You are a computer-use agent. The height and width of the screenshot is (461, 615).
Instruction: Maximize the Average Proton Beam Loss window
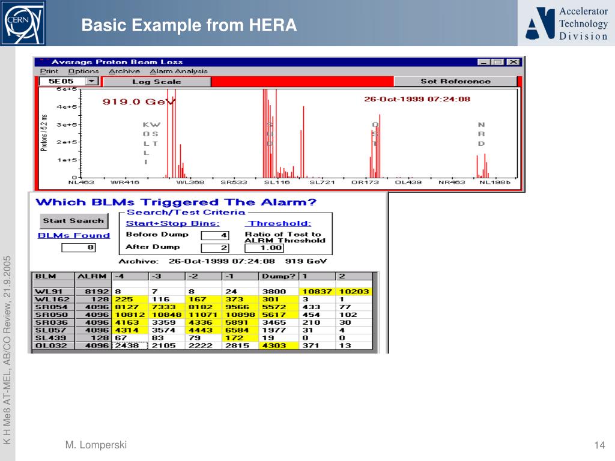(498, 62)
